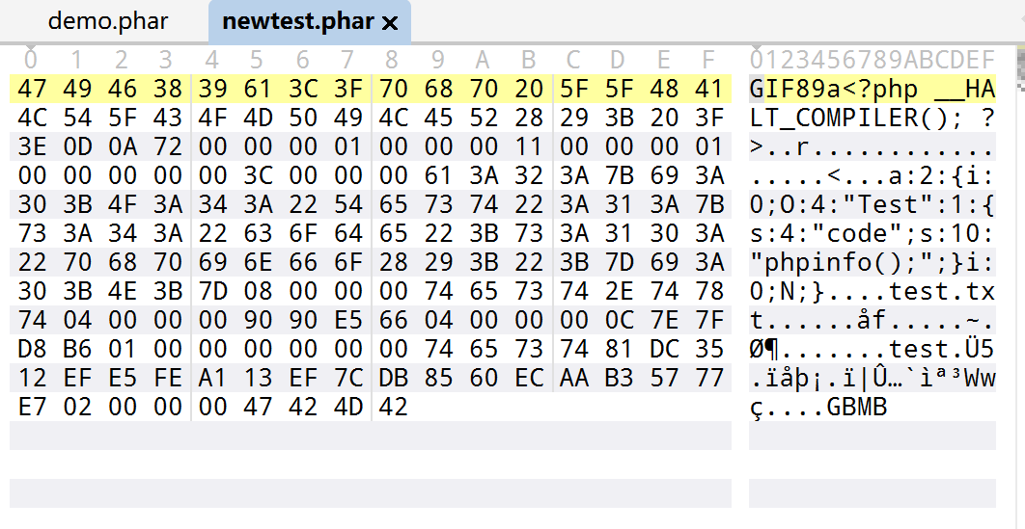The height and width of the screenshot is (529, 1025).
Task: Select the hex byte DB
Action: pos(393,379)
